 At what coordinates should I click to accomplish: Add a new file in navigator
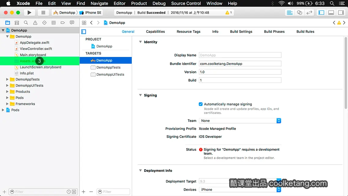pos(4,192)
